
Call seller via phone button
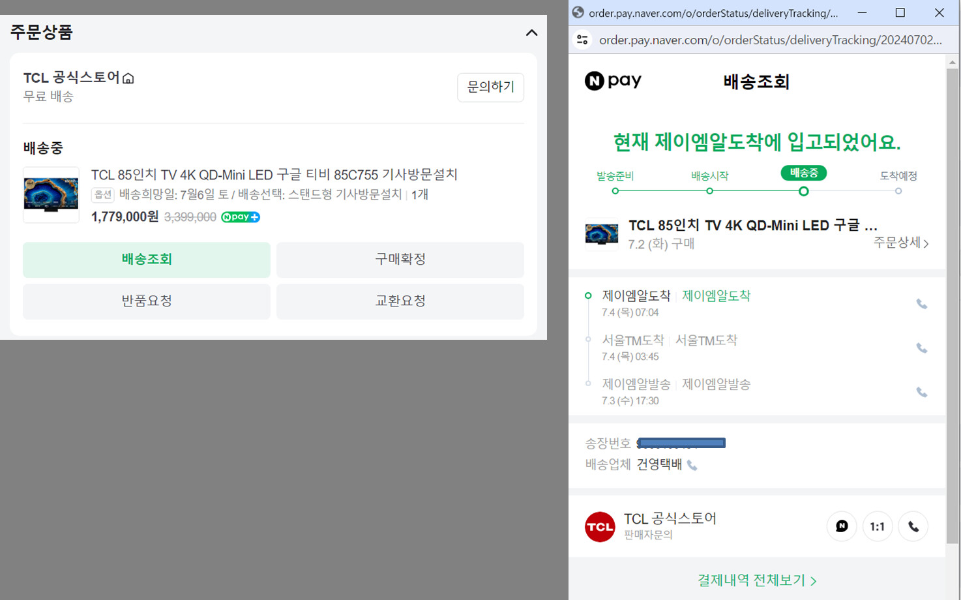tap(913, 526)
